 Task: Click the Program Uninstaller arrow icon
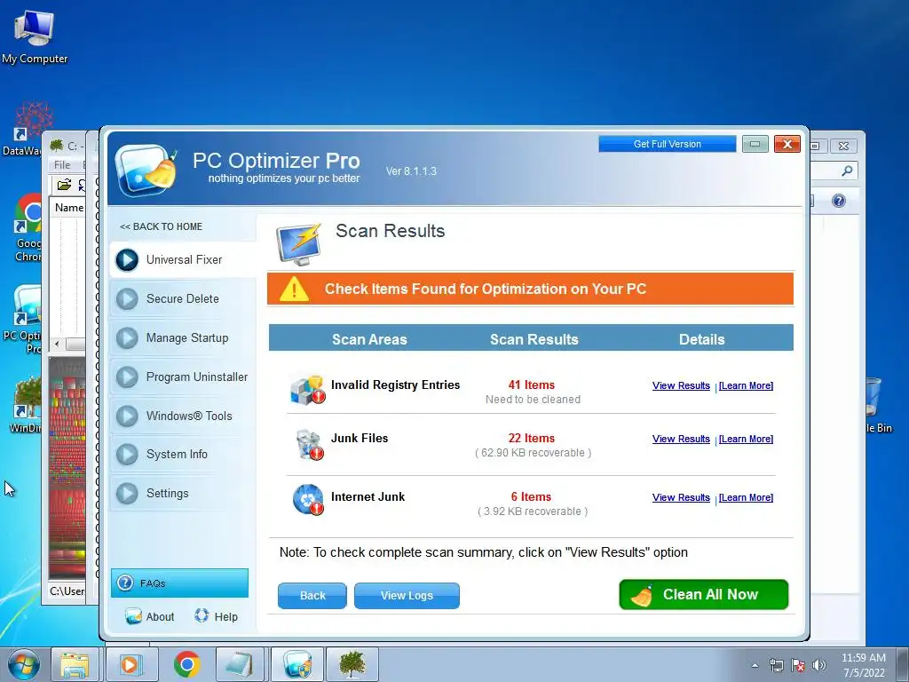coord(127,377)
